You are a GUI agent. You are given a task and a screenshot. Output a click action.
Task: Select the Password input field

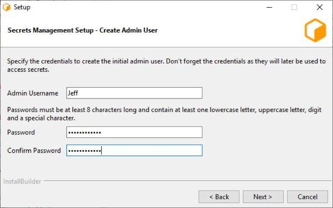134,132
